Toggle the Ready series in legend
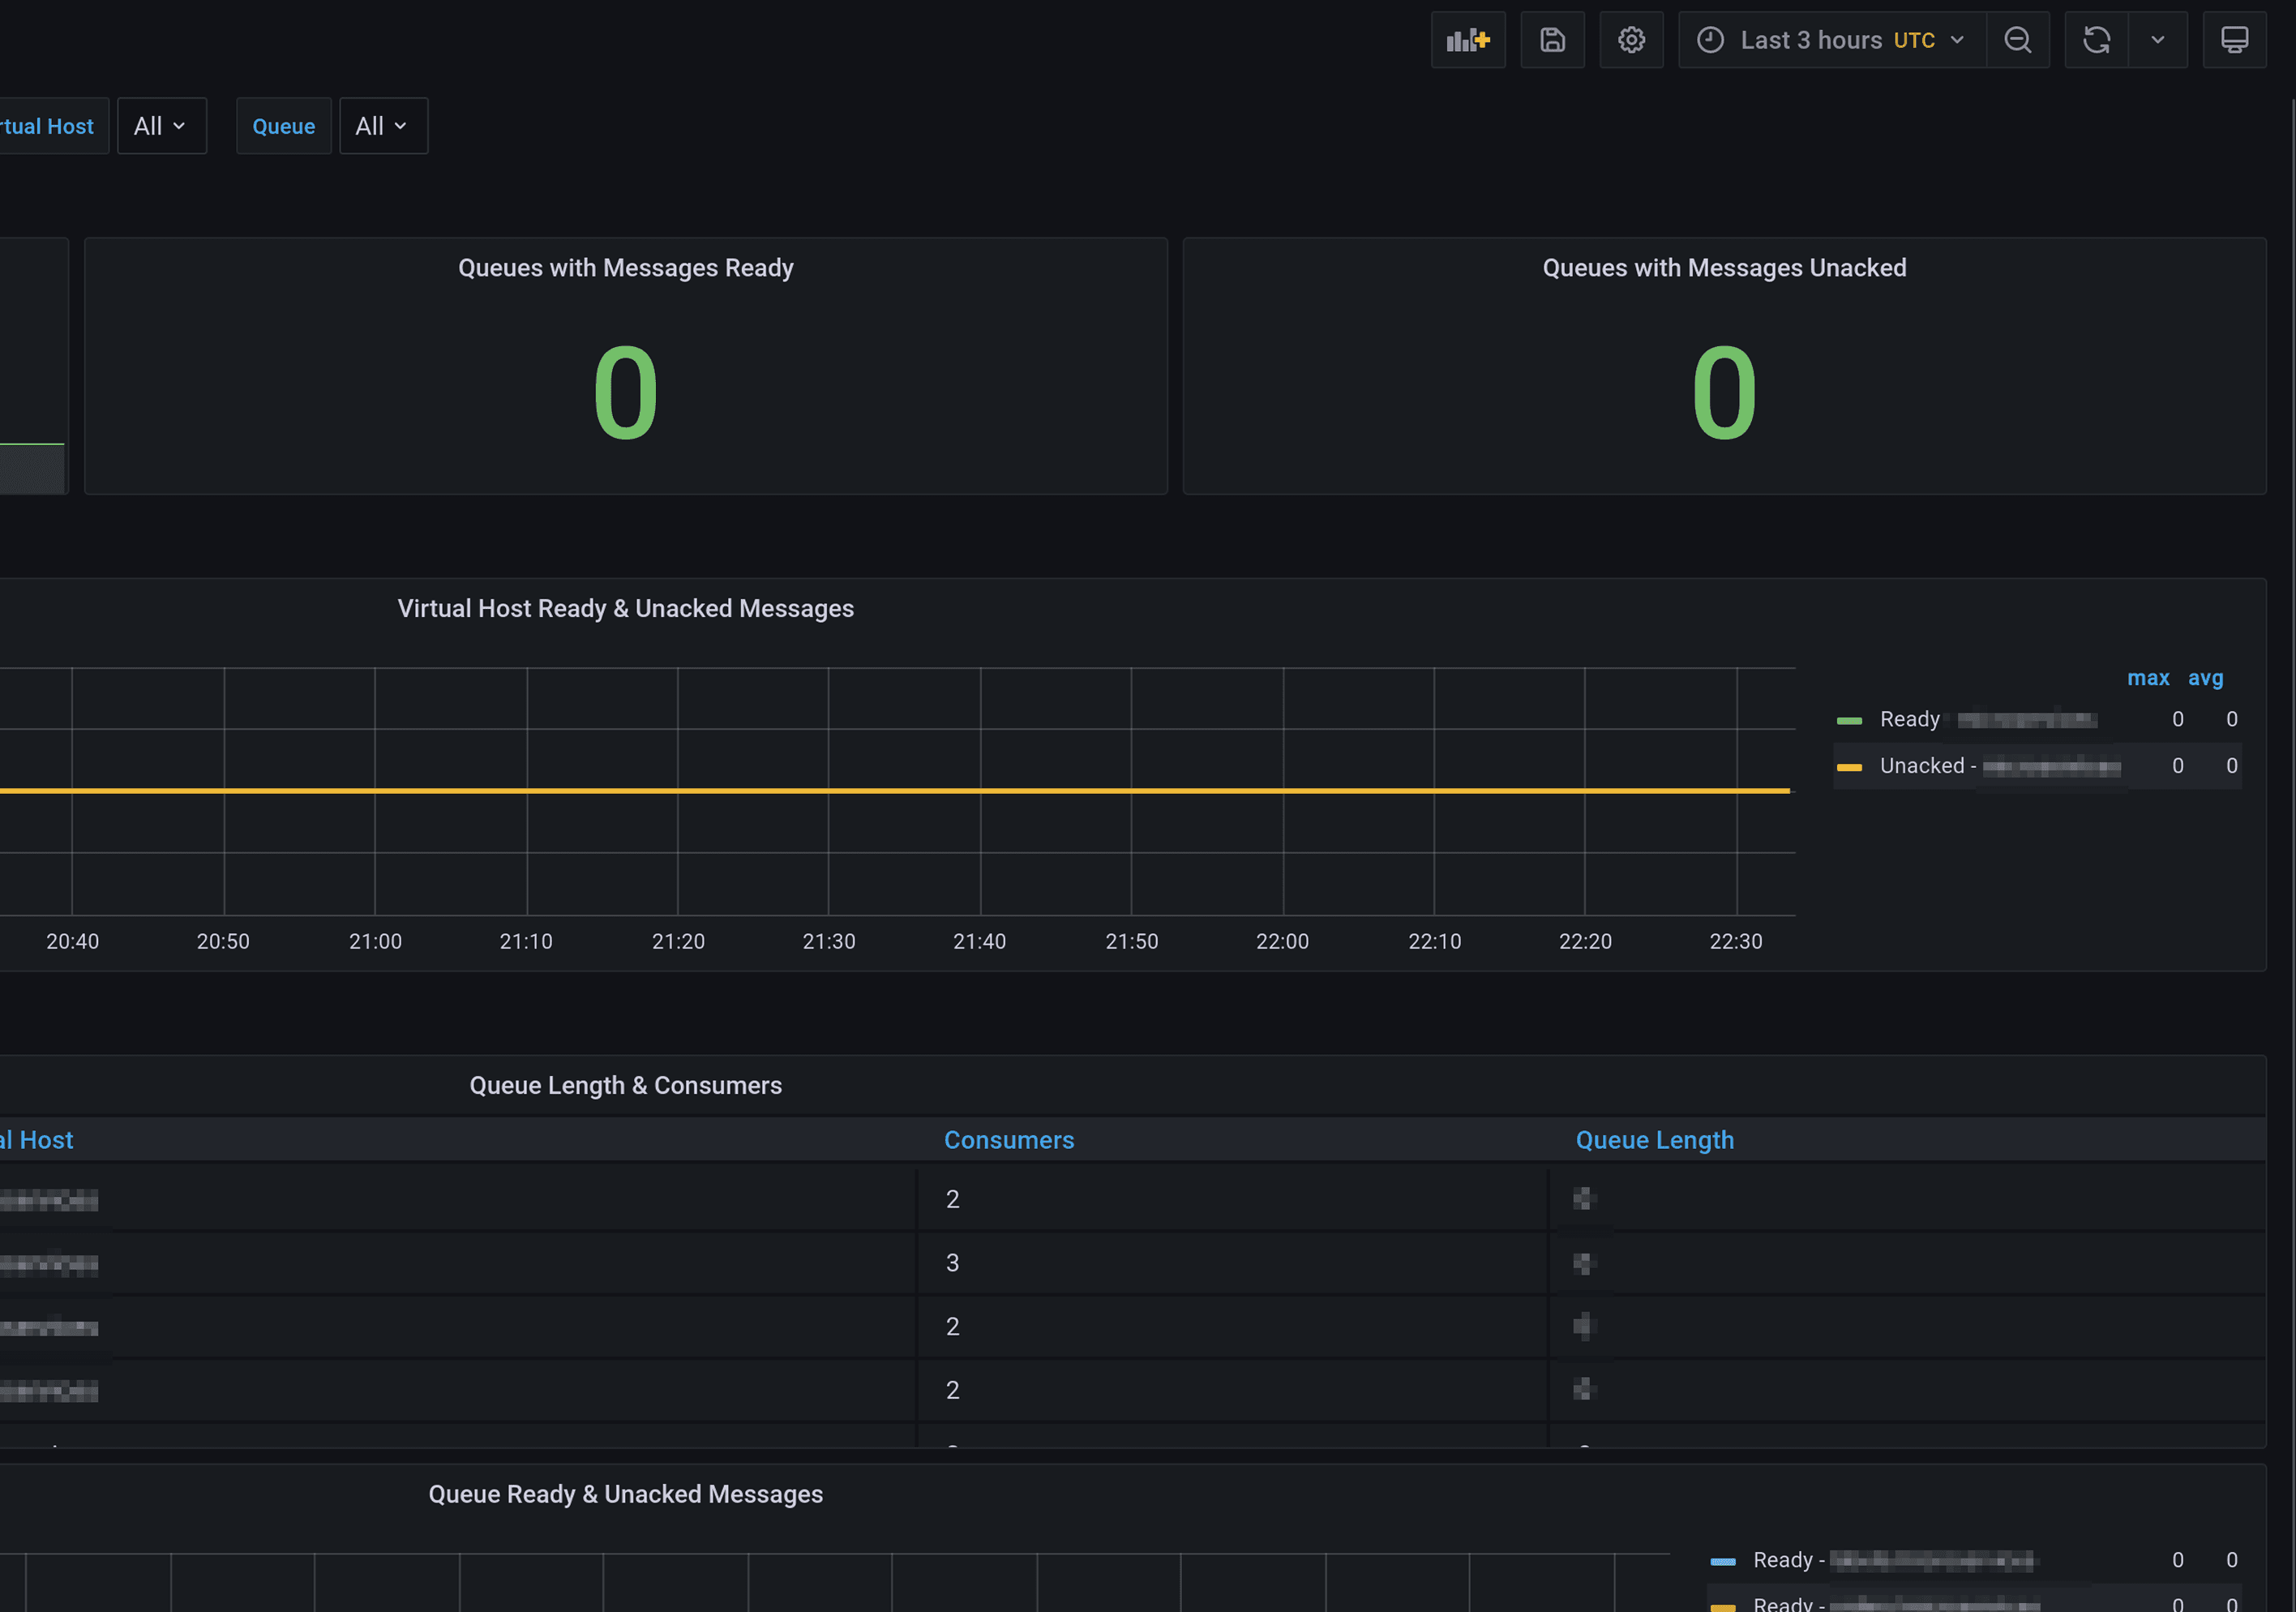The width and height of the screenshot is (2296, 1612). click(x=1908, y=719)
